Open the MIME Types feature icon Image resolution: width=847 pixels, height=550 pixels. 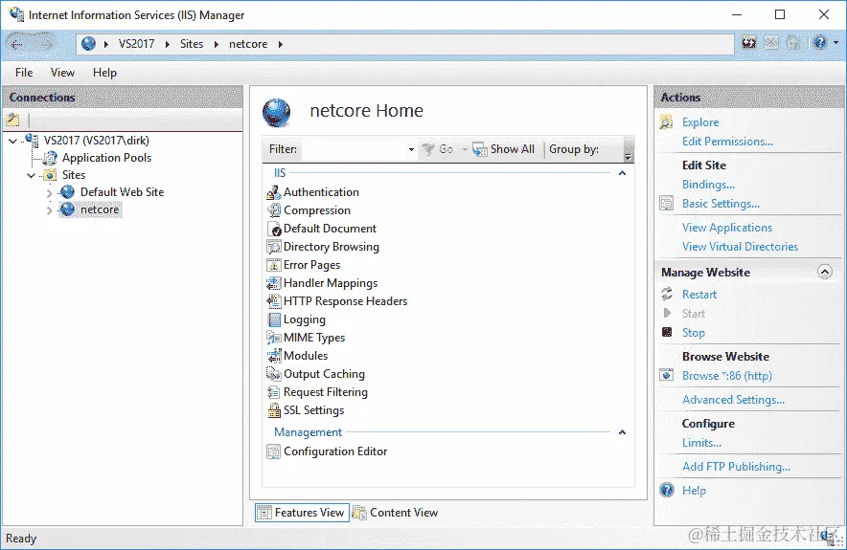coord(274,338)
